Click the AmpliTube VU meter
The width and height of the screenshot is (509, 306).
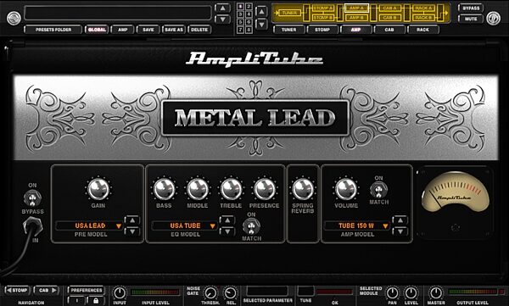click(x=455, y=192)
